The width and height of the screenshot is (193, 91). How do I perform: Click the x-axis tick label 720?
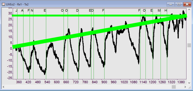coord(76,82)
